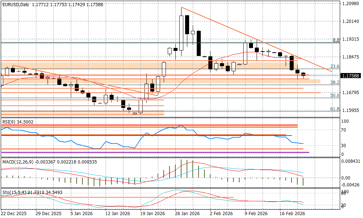Click the 26 Jan 2026 date label
The height and width of the screenshot is (218, 363).
tap(187, 214)
